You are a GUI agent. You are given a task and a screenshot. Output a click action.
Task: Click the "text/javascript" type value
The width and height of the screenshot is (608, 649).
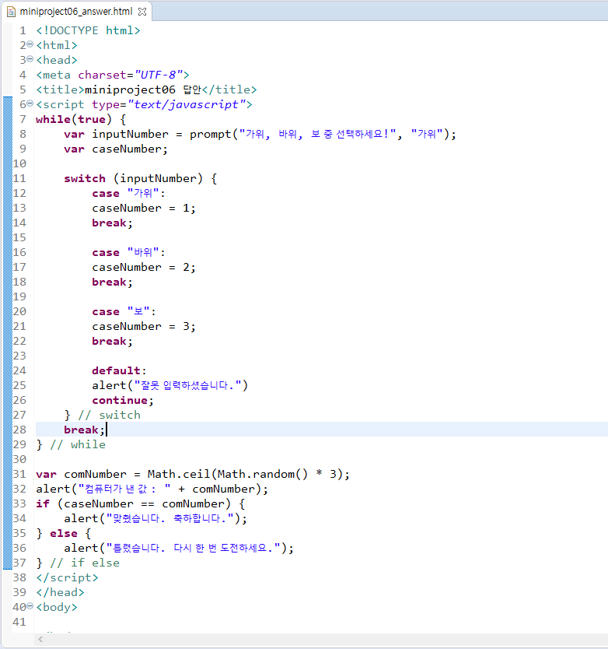187,104
